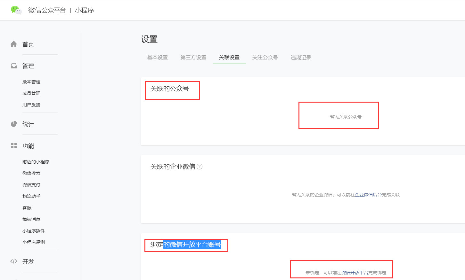The height and width of the screenshot is (280, 465).
Task: Open 模板消息 page
Action: coord(31,219)
